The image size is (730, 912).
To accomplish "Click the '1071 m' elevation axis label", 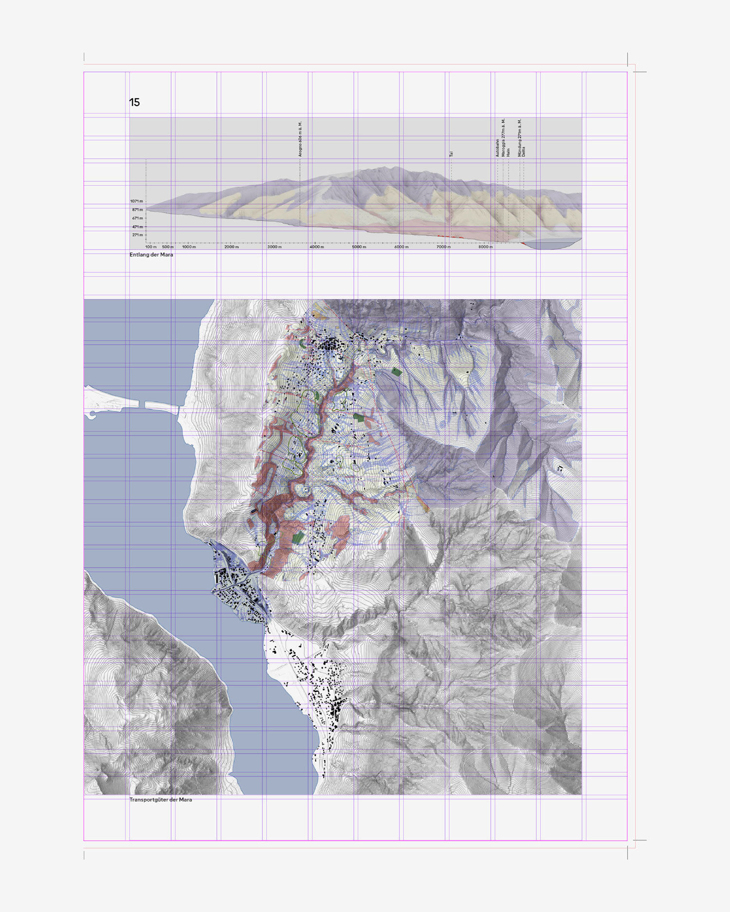I will click(136, 201).
